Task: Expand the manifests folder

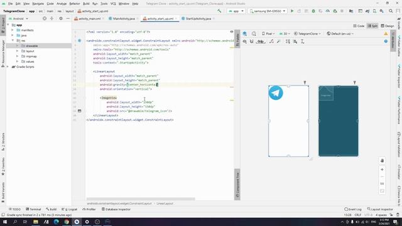Action: pyautogui.click(x=13, y=30)
